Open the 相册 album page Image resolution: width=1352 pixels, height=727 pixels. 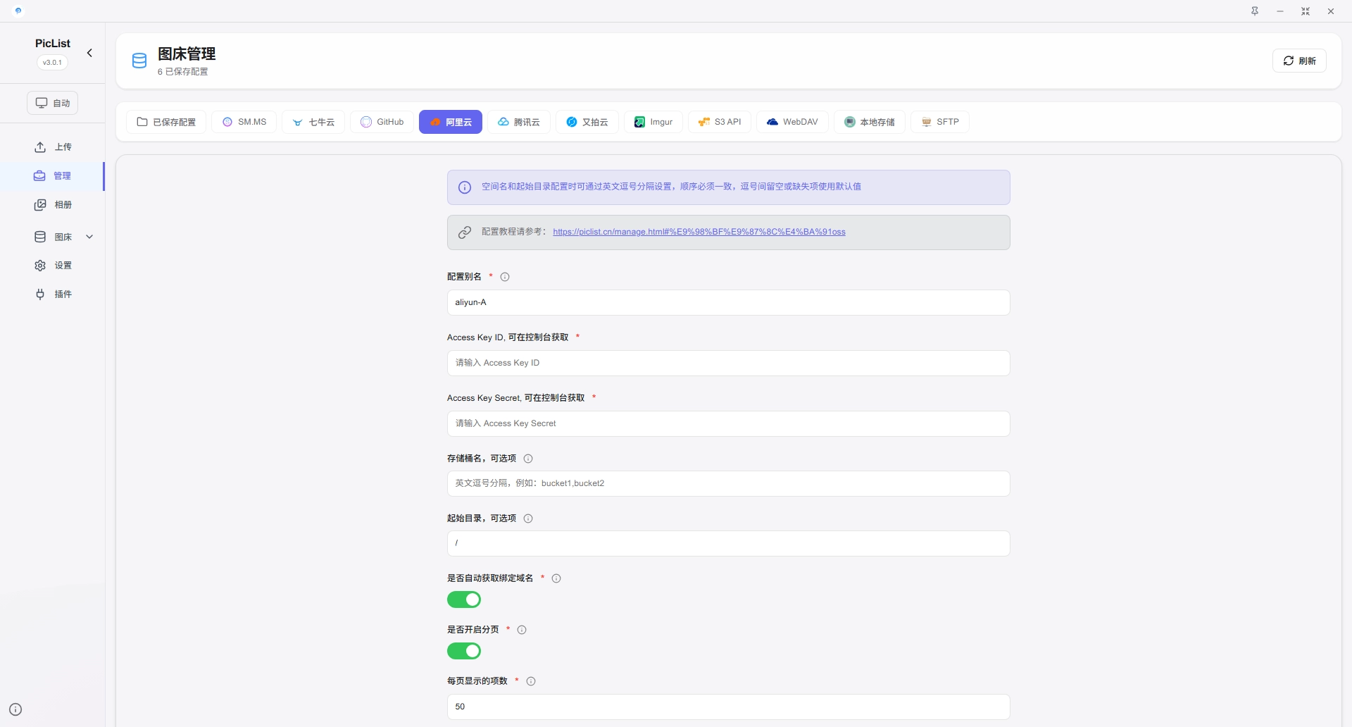click(x=53, y=204)
